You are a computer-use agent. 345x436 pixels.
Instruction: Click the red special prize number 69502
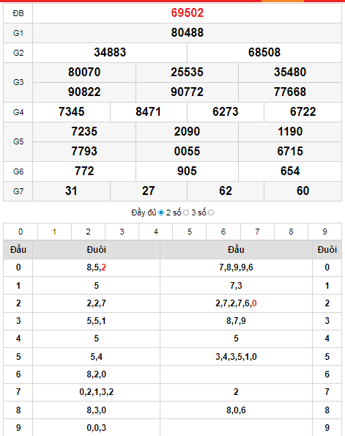(187, 12)
